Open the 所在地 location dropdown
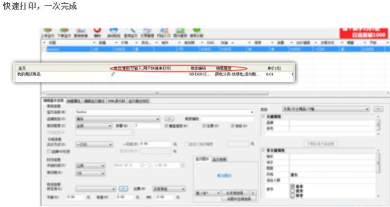Screen dimensions: 390x207 pos(95,189)
